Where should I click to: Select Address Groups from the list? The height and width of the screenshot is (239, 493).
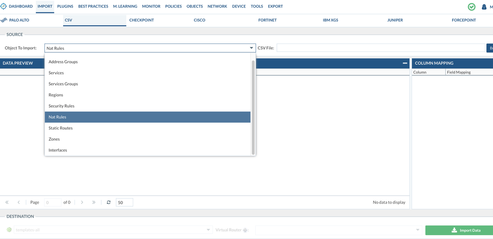tap(148, 62)
